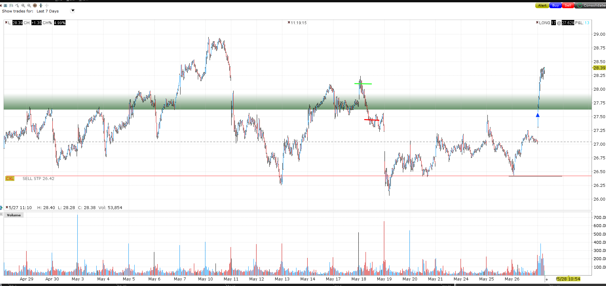Click the average price 27.629 value

click(x=568, y=23)
